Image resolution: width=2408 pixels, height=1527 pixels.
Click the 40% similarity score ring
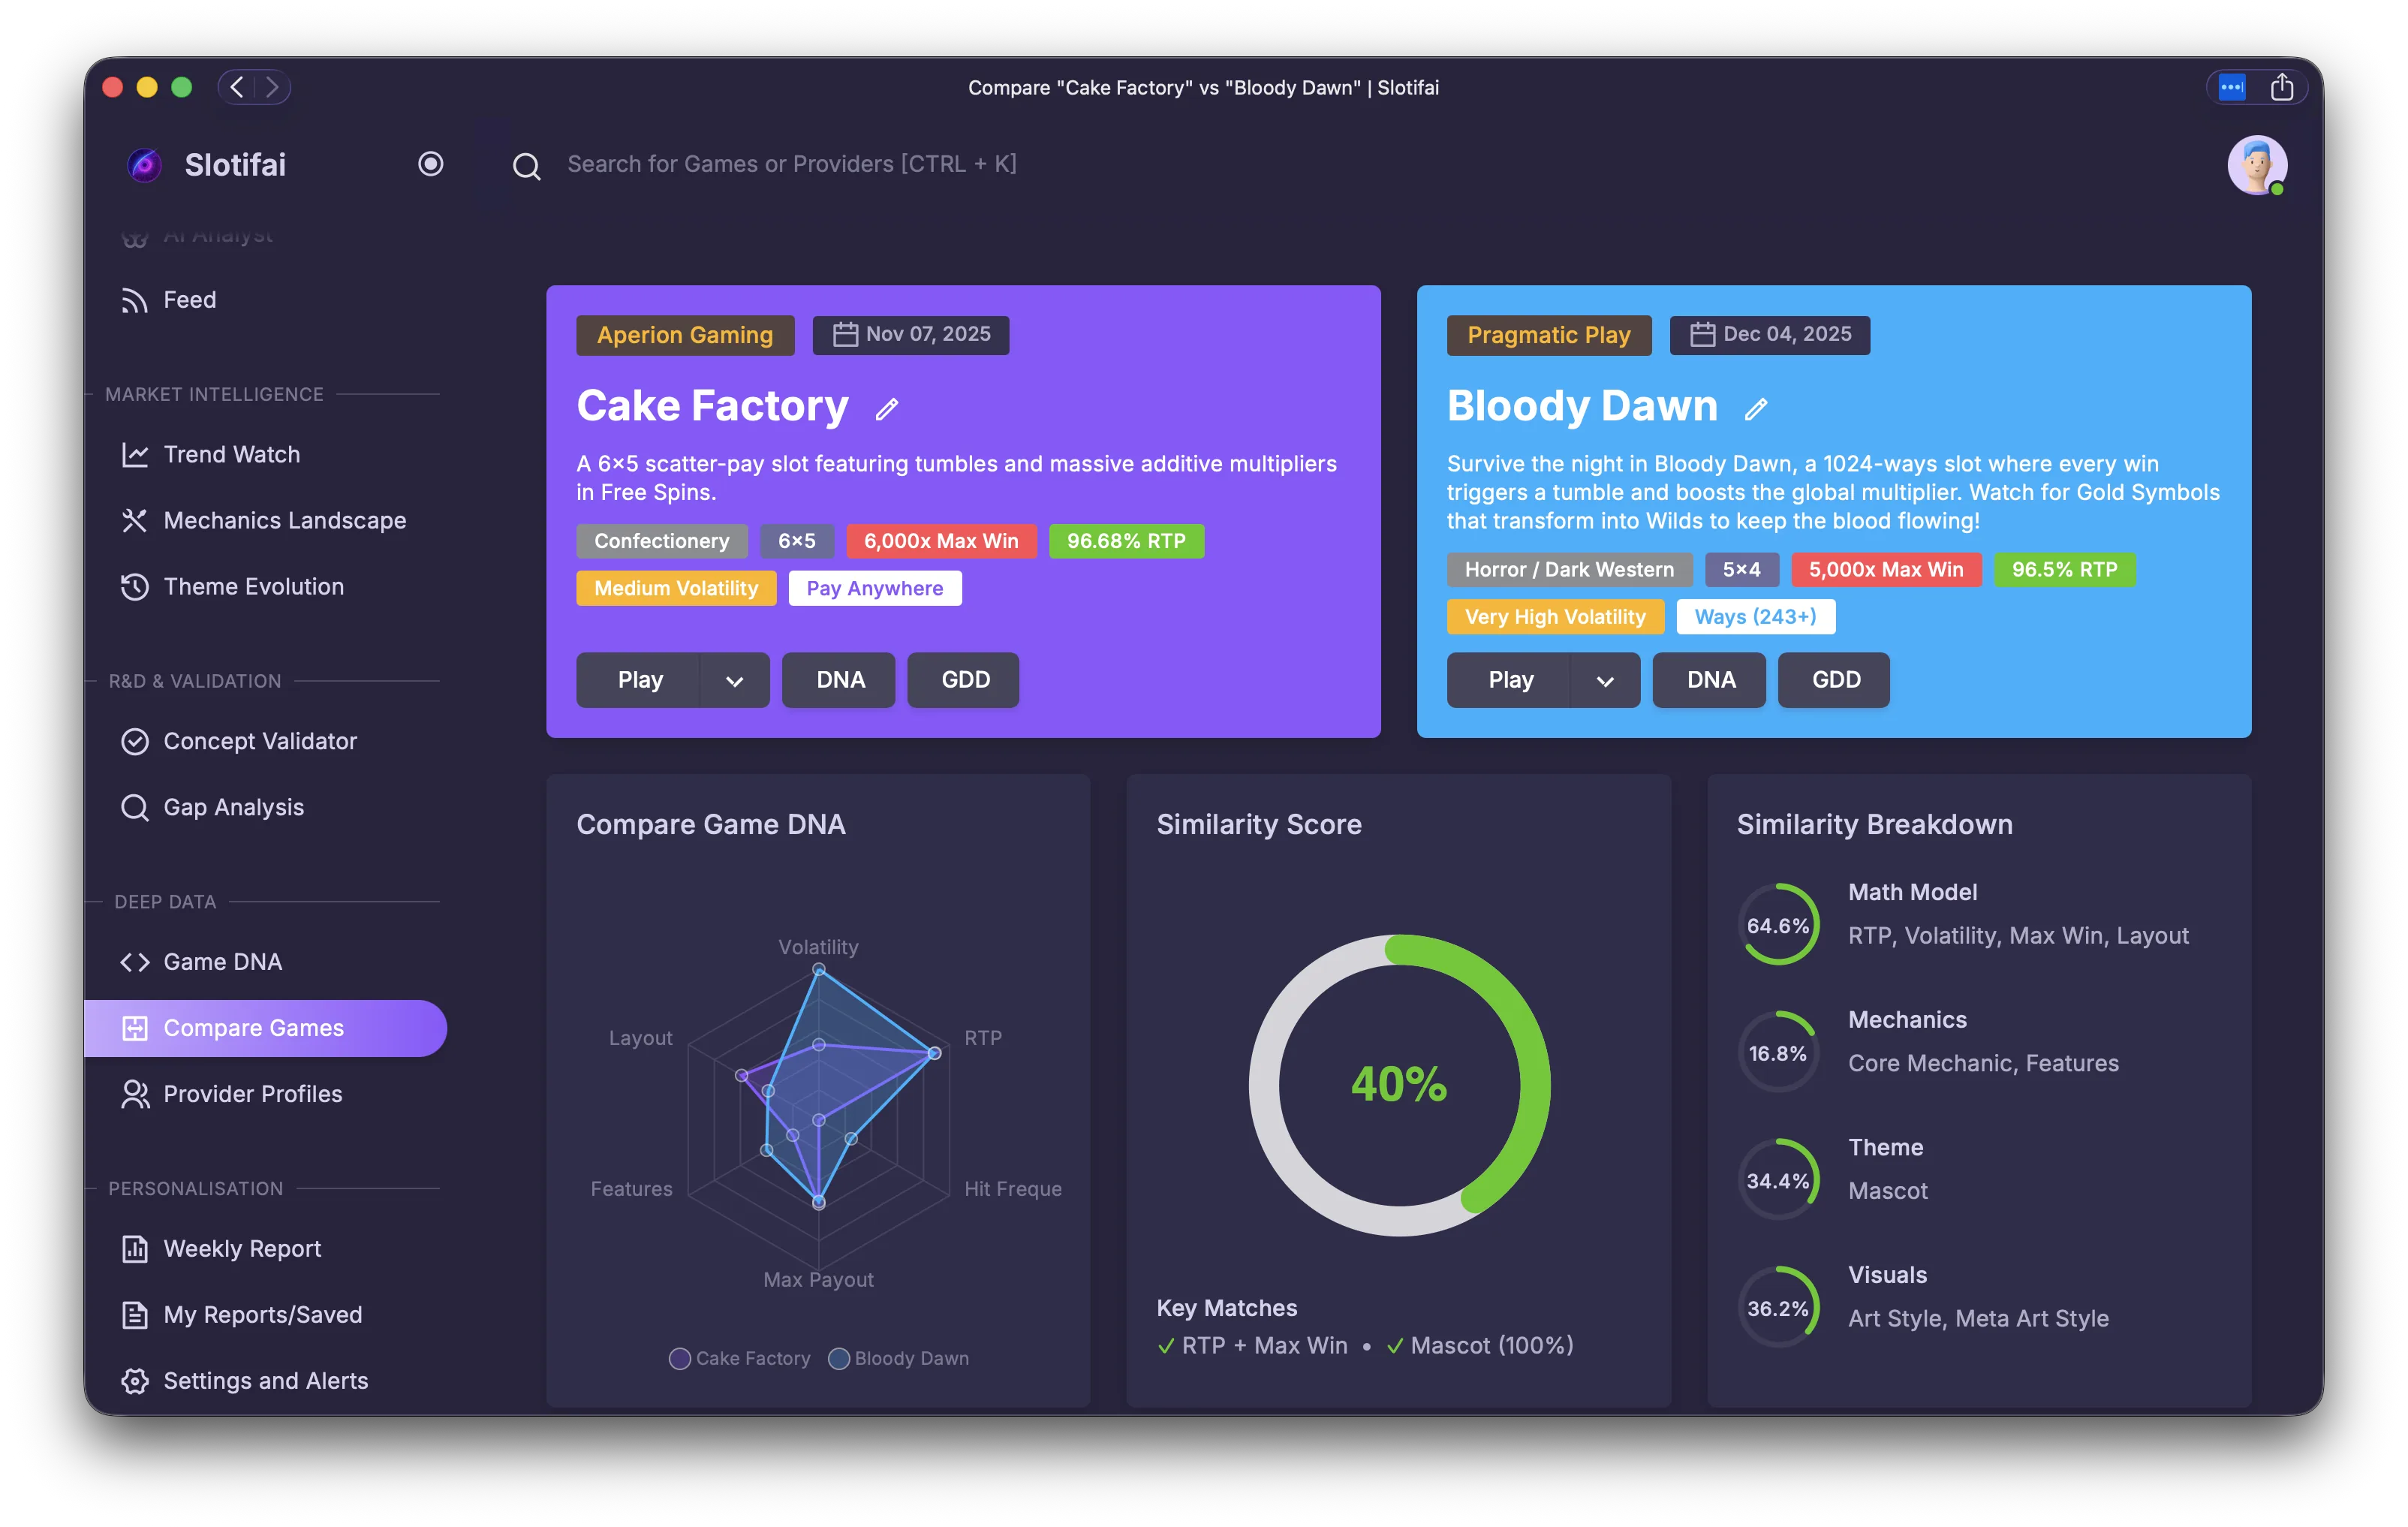point(1399,1085)
